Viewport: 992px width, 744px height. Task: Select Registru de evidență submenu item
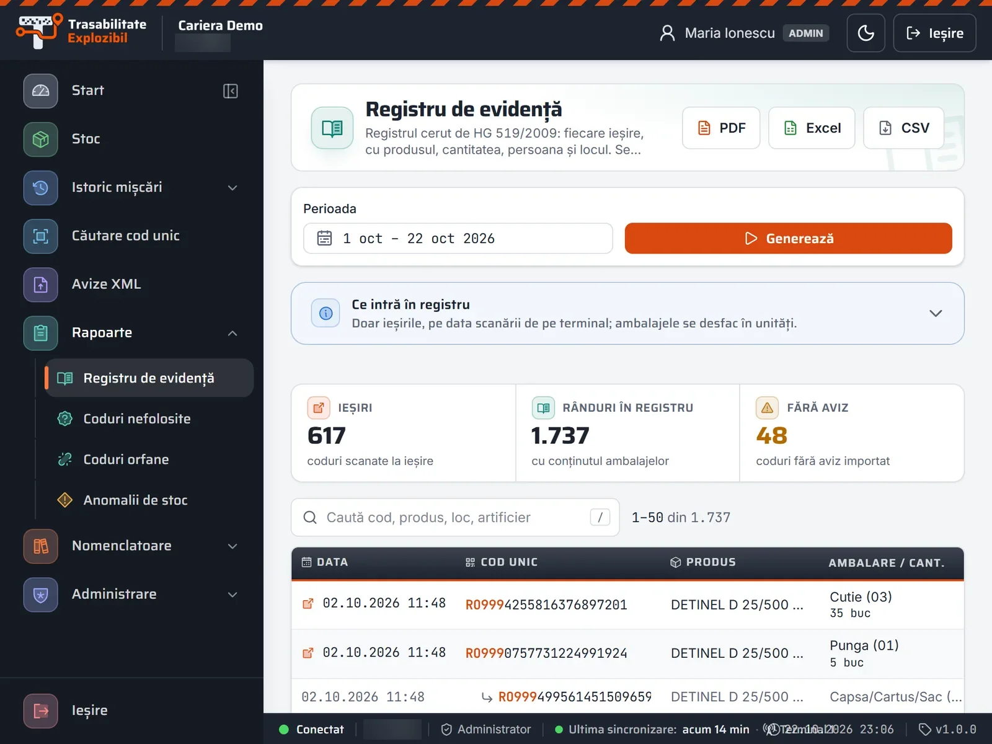149,378
